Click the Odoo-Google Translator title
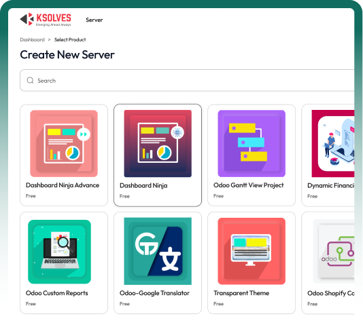This screenshot has height=327, width=363. pyautogui.click(x=154, y=293)
